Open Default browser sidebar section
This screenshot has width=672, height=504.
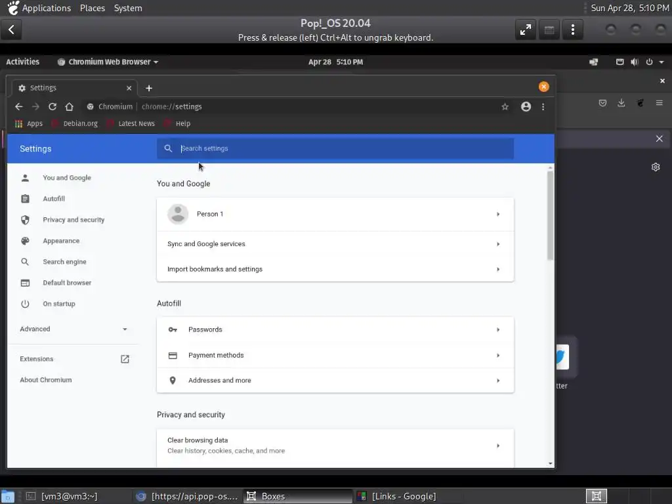[x=67, y=283]
